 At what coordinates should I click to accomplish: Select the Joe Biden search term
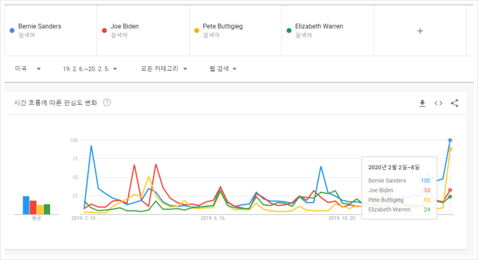click(x=125, y=26)
